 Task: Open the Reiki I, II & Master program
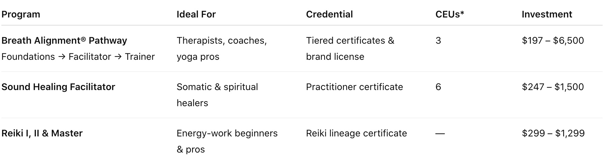tap(42, 133)
